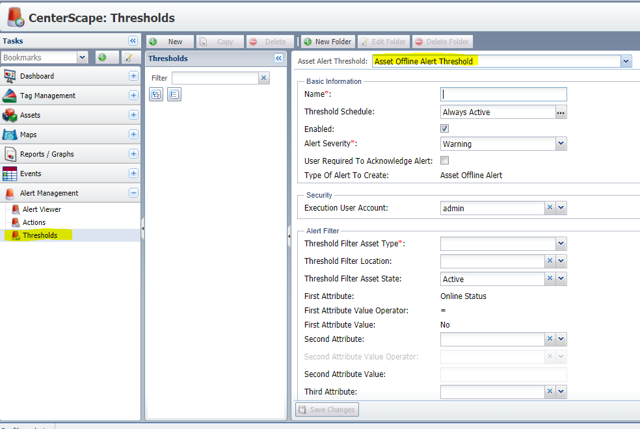The image size is (640, 429).
Task: Click the pencil bookmark edit icon
Action: coord(128,57)
